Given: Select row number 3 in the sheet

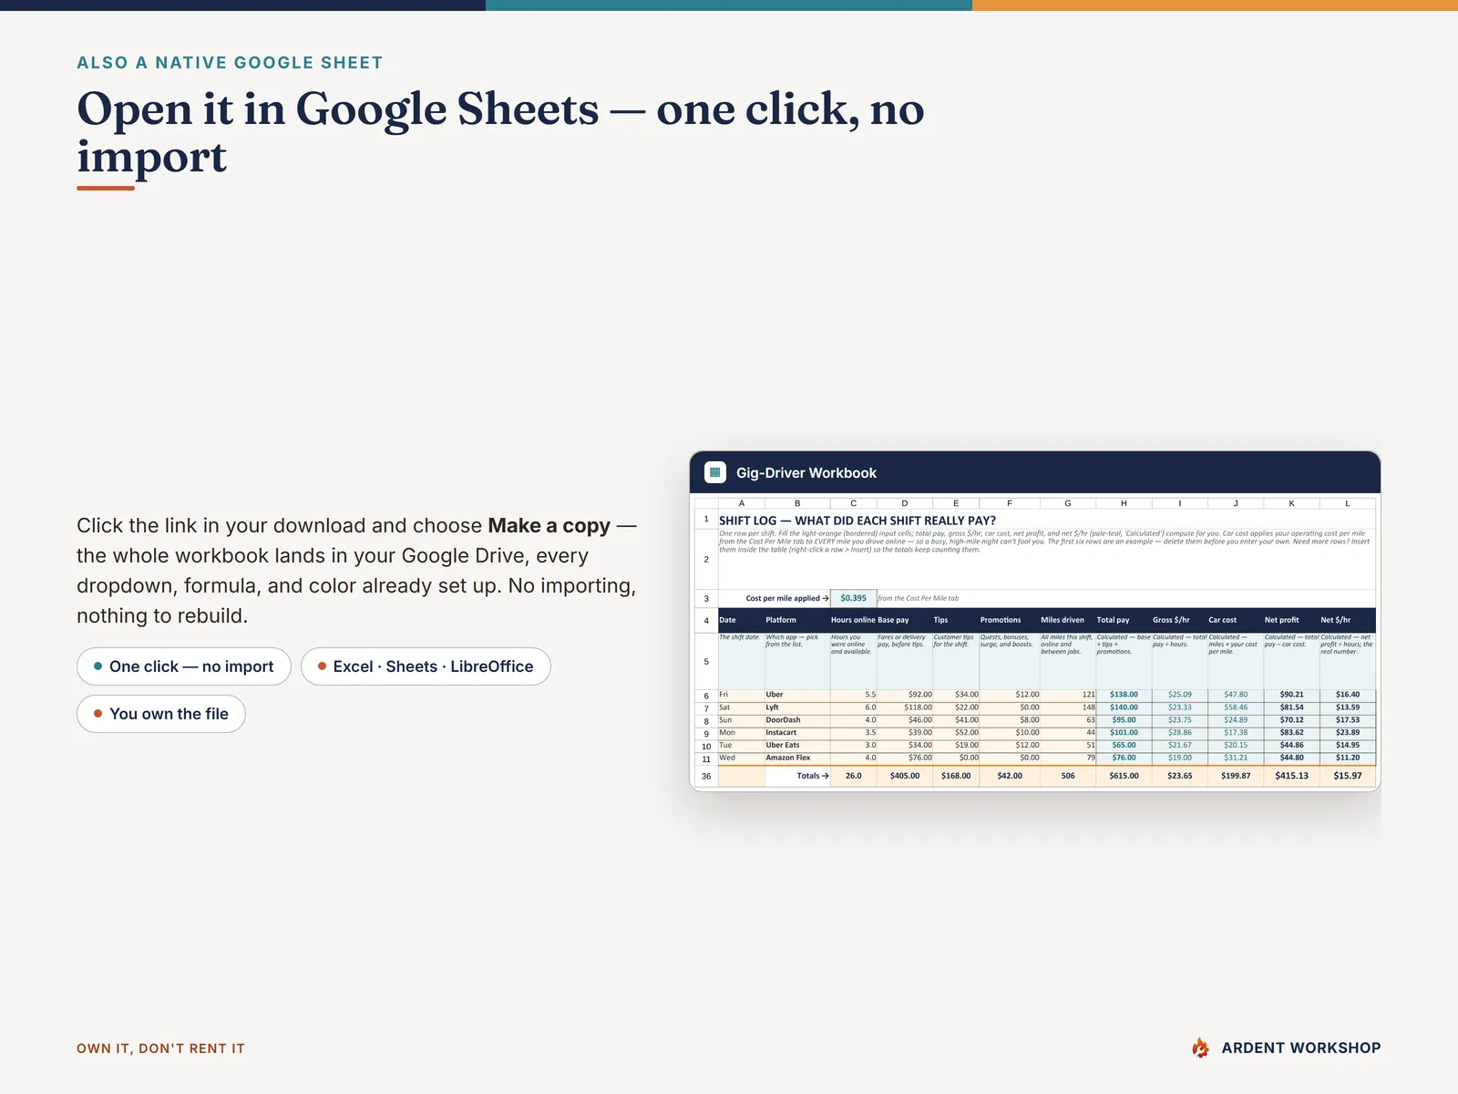Looking at the screenshot, I should tap(706, 599).
